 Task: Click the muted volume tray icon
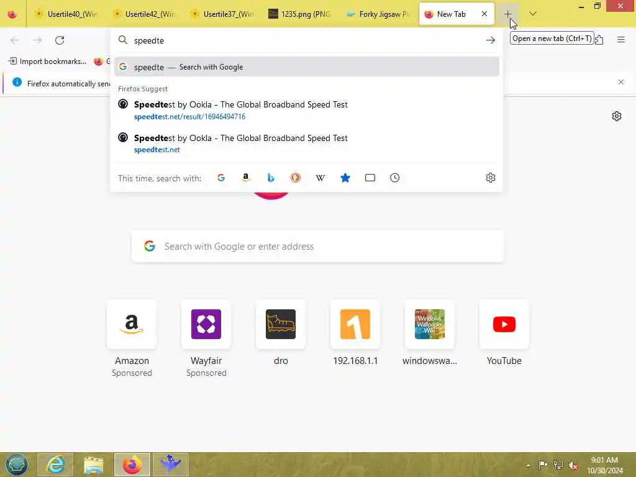pos(573,465)
